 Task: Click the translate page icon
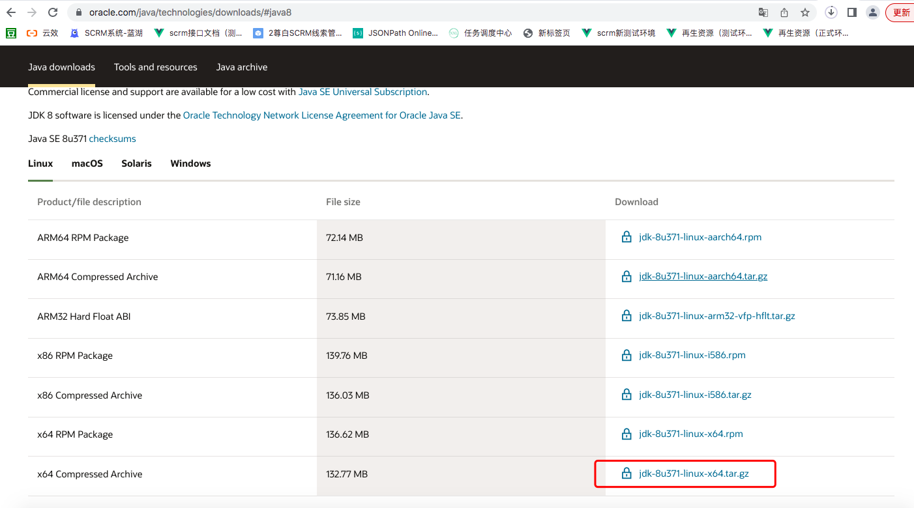(763, 12)
